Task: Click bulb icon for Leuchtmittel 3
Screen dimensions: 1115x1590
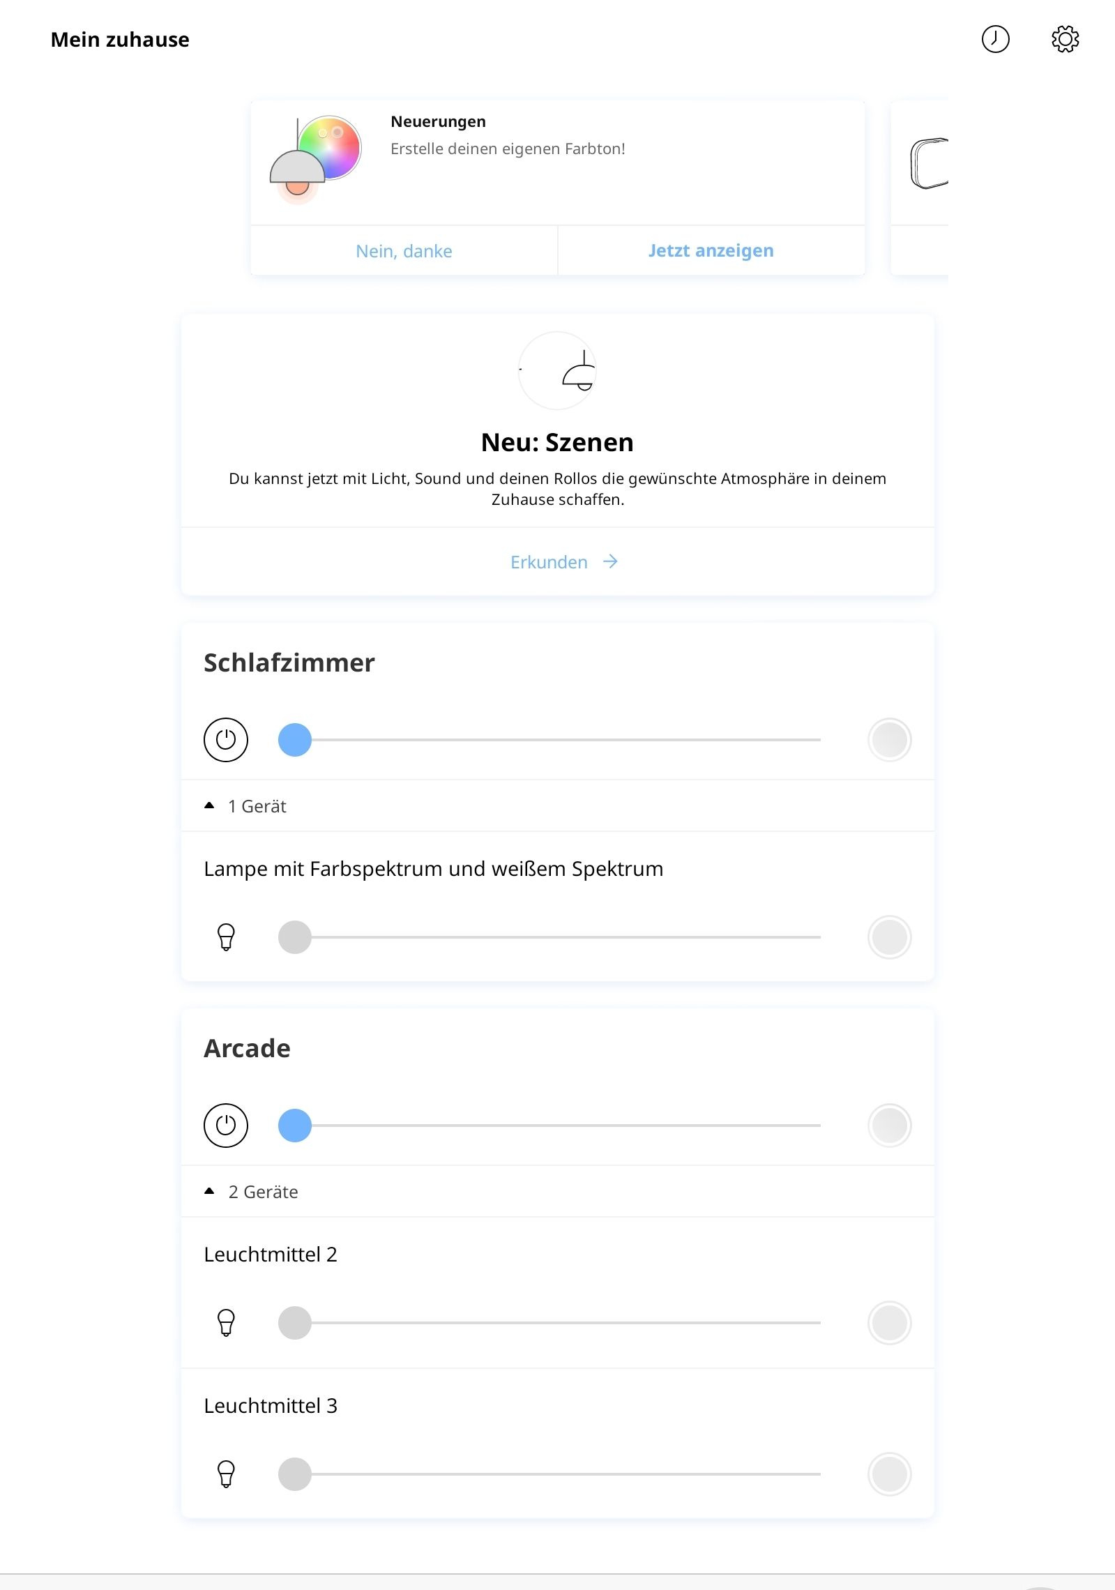Action: pos(226,1474)
